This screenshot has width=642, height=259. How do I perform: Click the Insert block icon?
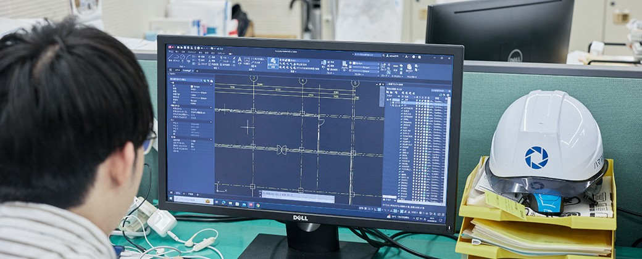324,63
